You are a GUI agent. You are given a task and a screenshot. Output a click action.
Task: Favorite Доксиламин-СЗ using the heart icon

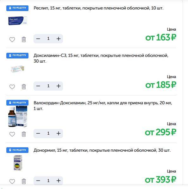tap(12, 87)
